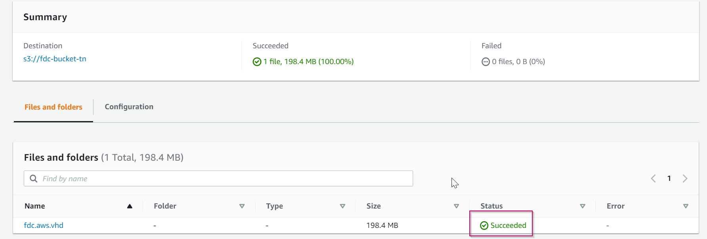This screenshot has width=707, height=239.
Task: Select the Files and folders tab
Action: 53,107
